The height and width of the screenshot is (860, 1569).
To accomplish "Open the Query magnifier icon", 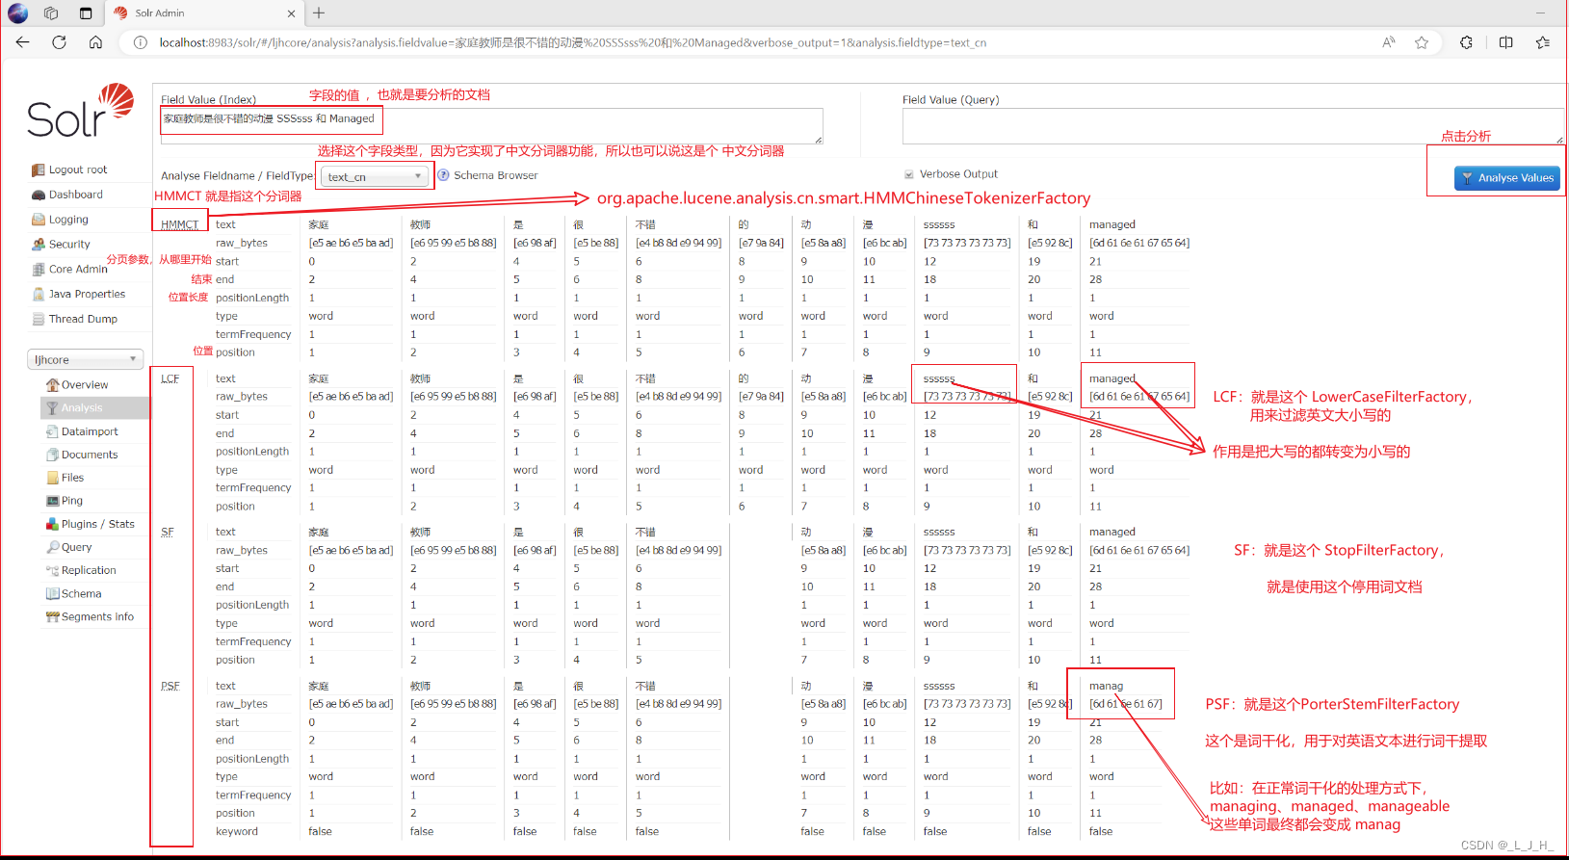I will pyautogui.click(x=53, y=547).
